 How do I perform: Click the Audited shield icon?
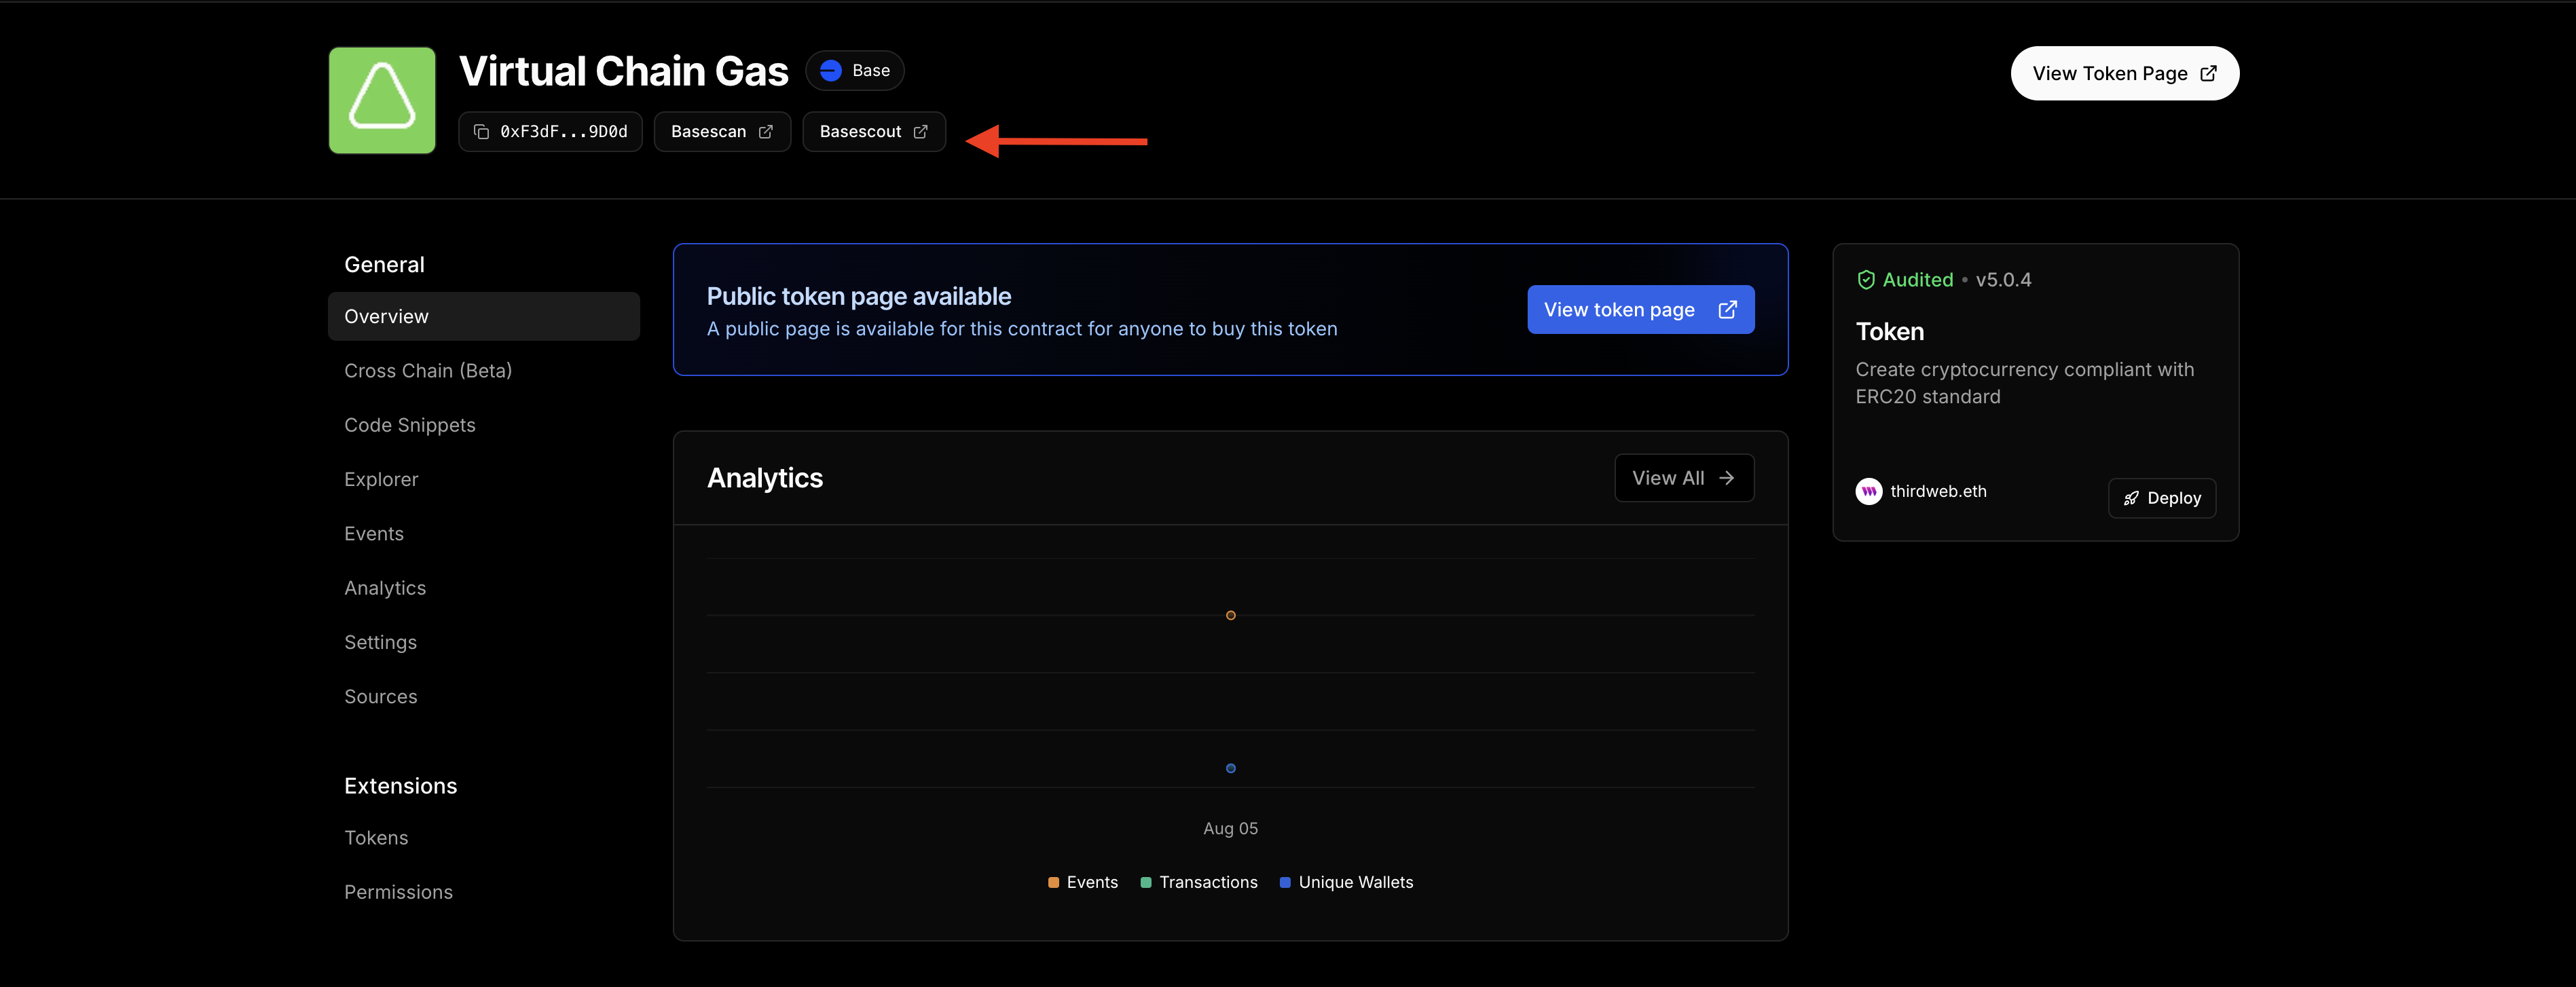click(x=1866, y=279)
